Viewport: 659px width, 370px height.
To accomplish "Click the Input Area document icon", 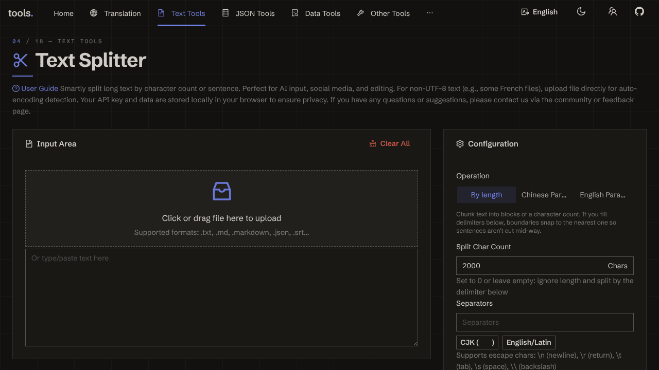I will click(29, 144).
